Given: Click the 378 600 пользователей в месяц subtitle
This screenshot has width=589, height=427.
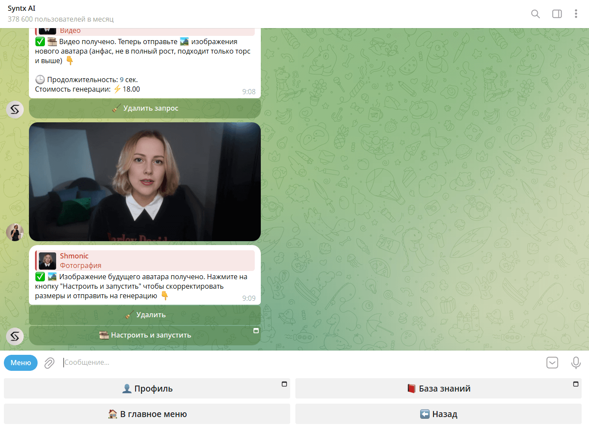Looking at the screenshot, I should point(60,19).
